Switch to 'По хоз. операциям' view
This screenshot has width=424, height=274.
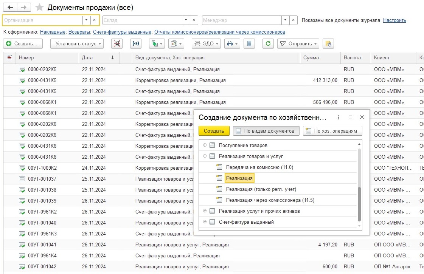coord(333,131)
